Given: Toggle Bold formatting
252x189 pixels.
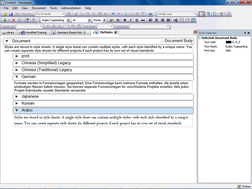Looking at the screenshot, I should 125,20.
